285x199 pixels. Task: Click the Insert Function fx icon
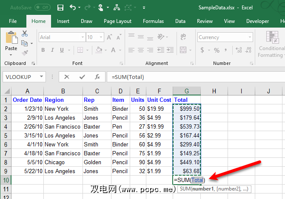(x=97, y=77)
